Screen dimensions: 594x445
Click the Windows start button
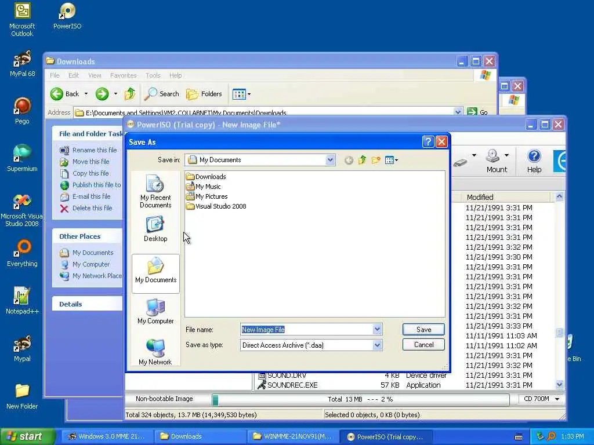tap(27, 436)
